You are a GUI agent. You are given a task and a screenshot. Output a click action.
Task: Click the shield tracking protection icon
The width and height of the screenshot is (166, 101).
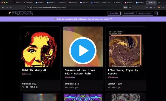click(28, 7)
